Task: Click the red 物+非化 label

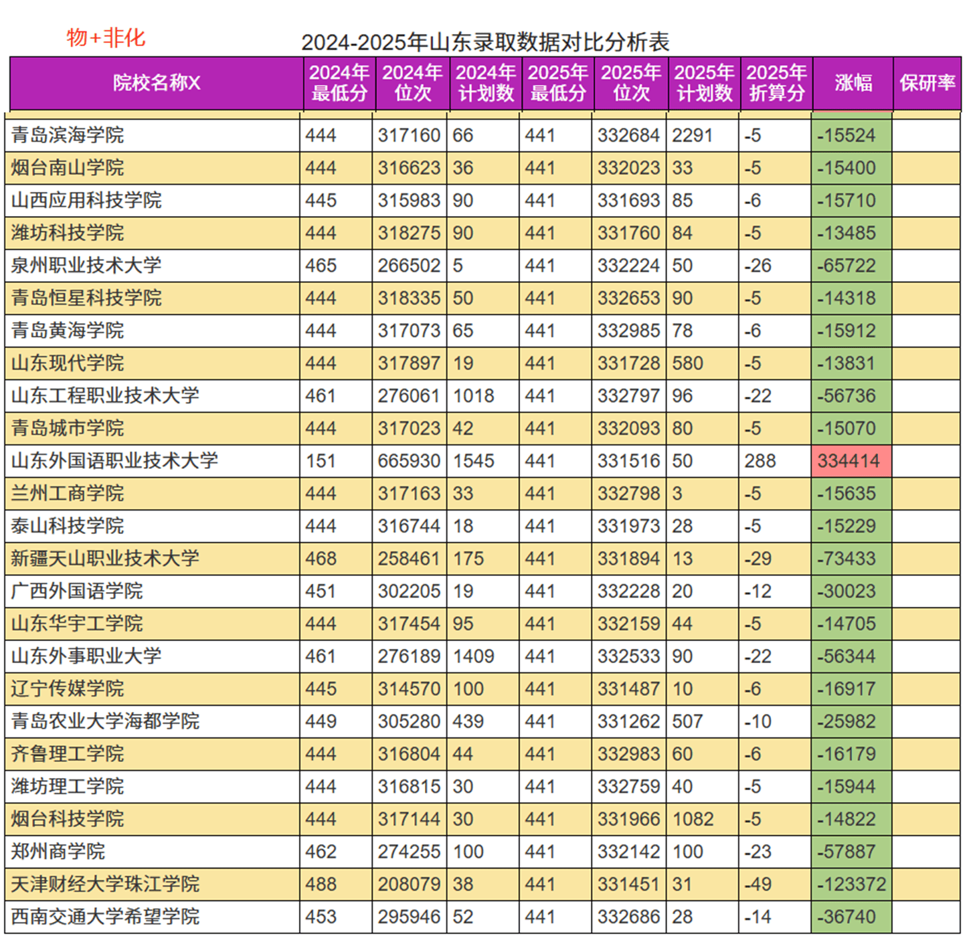Action: (106, 37)
